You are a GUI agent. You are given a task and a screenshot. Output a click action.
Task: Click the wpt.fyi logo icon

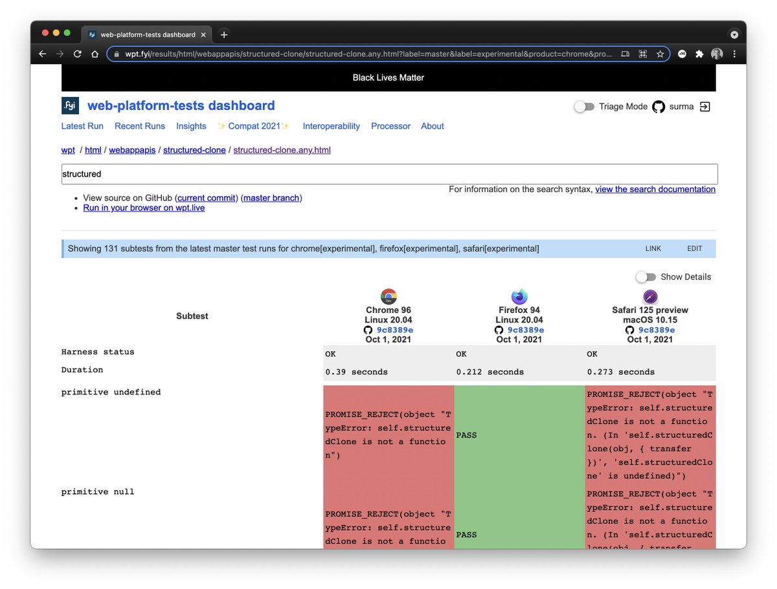point(70,105)
